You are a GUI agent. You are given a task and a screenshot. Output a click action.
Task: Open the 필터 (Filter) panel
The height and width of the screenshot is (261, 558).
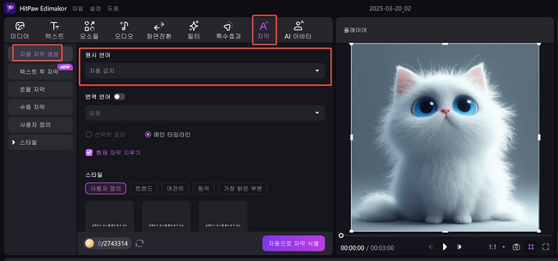tap(194, 31)
